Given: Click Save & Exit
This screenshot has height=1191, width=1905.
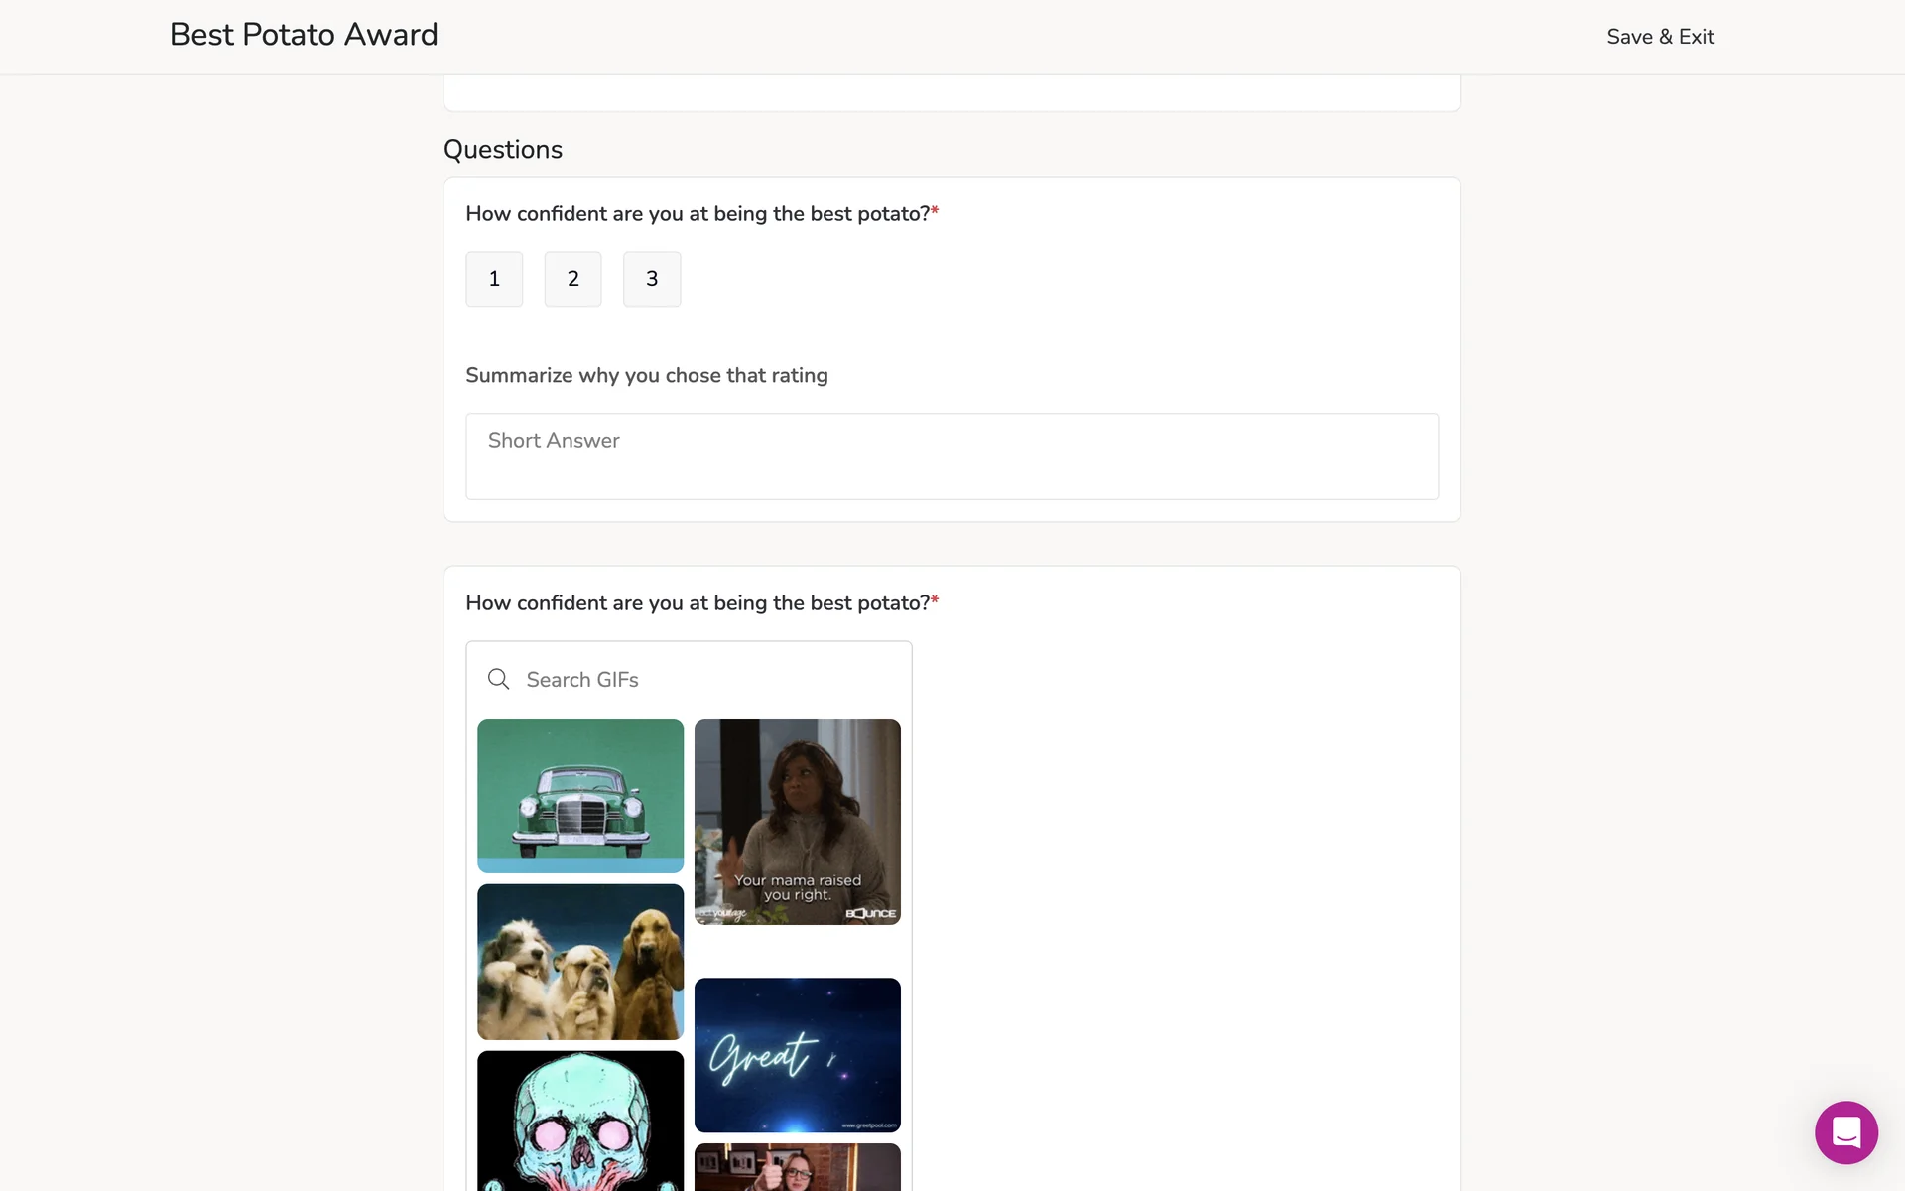Looking at the screenshot, I should click(x=1660, y=37).
